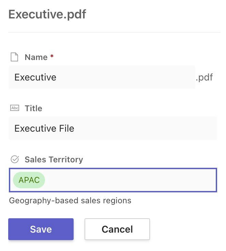Screen dimensions: 226x251
Task: Click the "Executive File" text in Title field
Action: coord(44,129)
